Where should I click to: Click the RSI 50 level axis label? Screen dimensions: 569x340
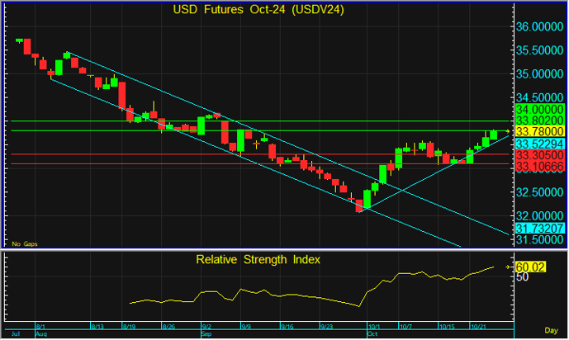pos(522,277)
